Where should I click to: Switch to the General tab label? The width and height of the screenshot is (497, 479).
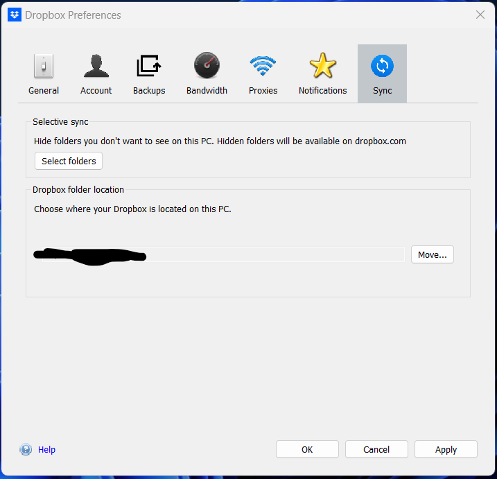(44, 91)
